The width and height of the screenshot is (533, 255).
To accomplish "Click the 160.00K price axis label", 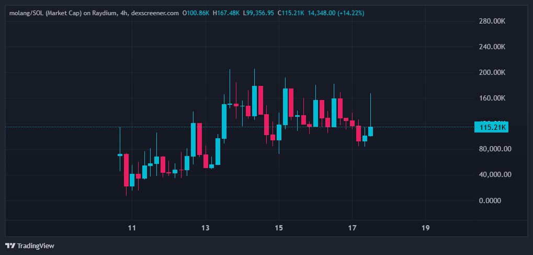I will 492,98.
